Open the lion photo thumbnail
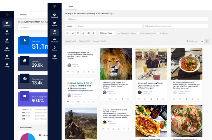This screenshot has width=212, height=140. [116, 64]
